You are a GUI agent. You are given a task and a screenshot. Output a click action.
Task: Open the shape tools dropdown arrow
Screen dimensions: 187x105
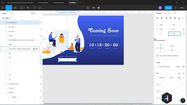[24, 8]
